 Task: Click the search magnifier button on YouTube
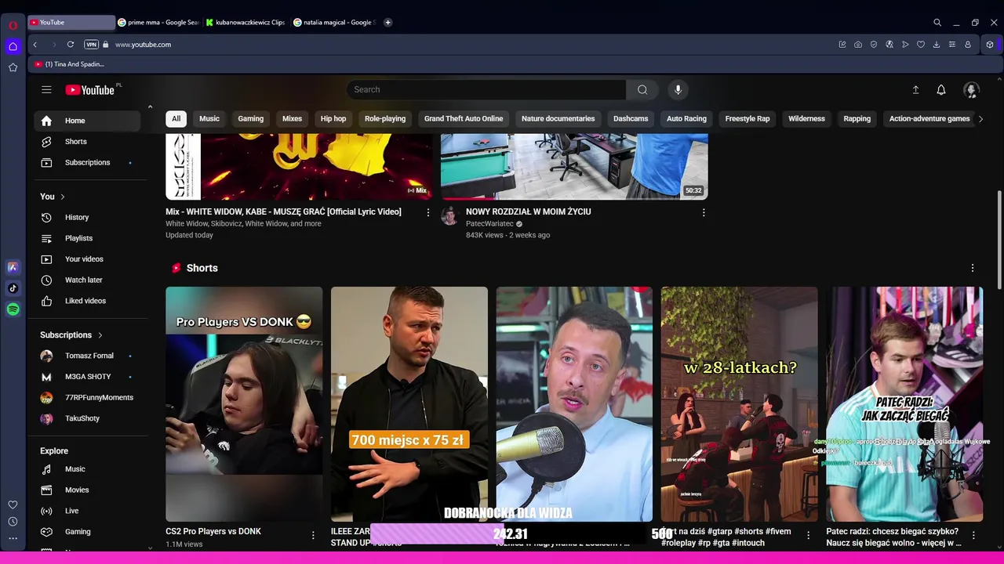click(642, 89)
